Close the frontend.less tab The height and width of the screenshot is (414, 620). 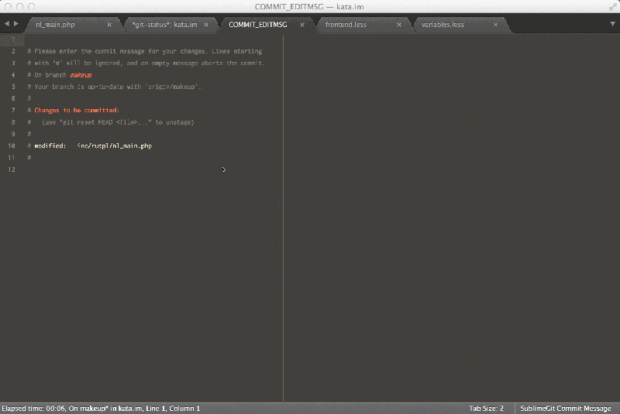[x=399, y=25]
